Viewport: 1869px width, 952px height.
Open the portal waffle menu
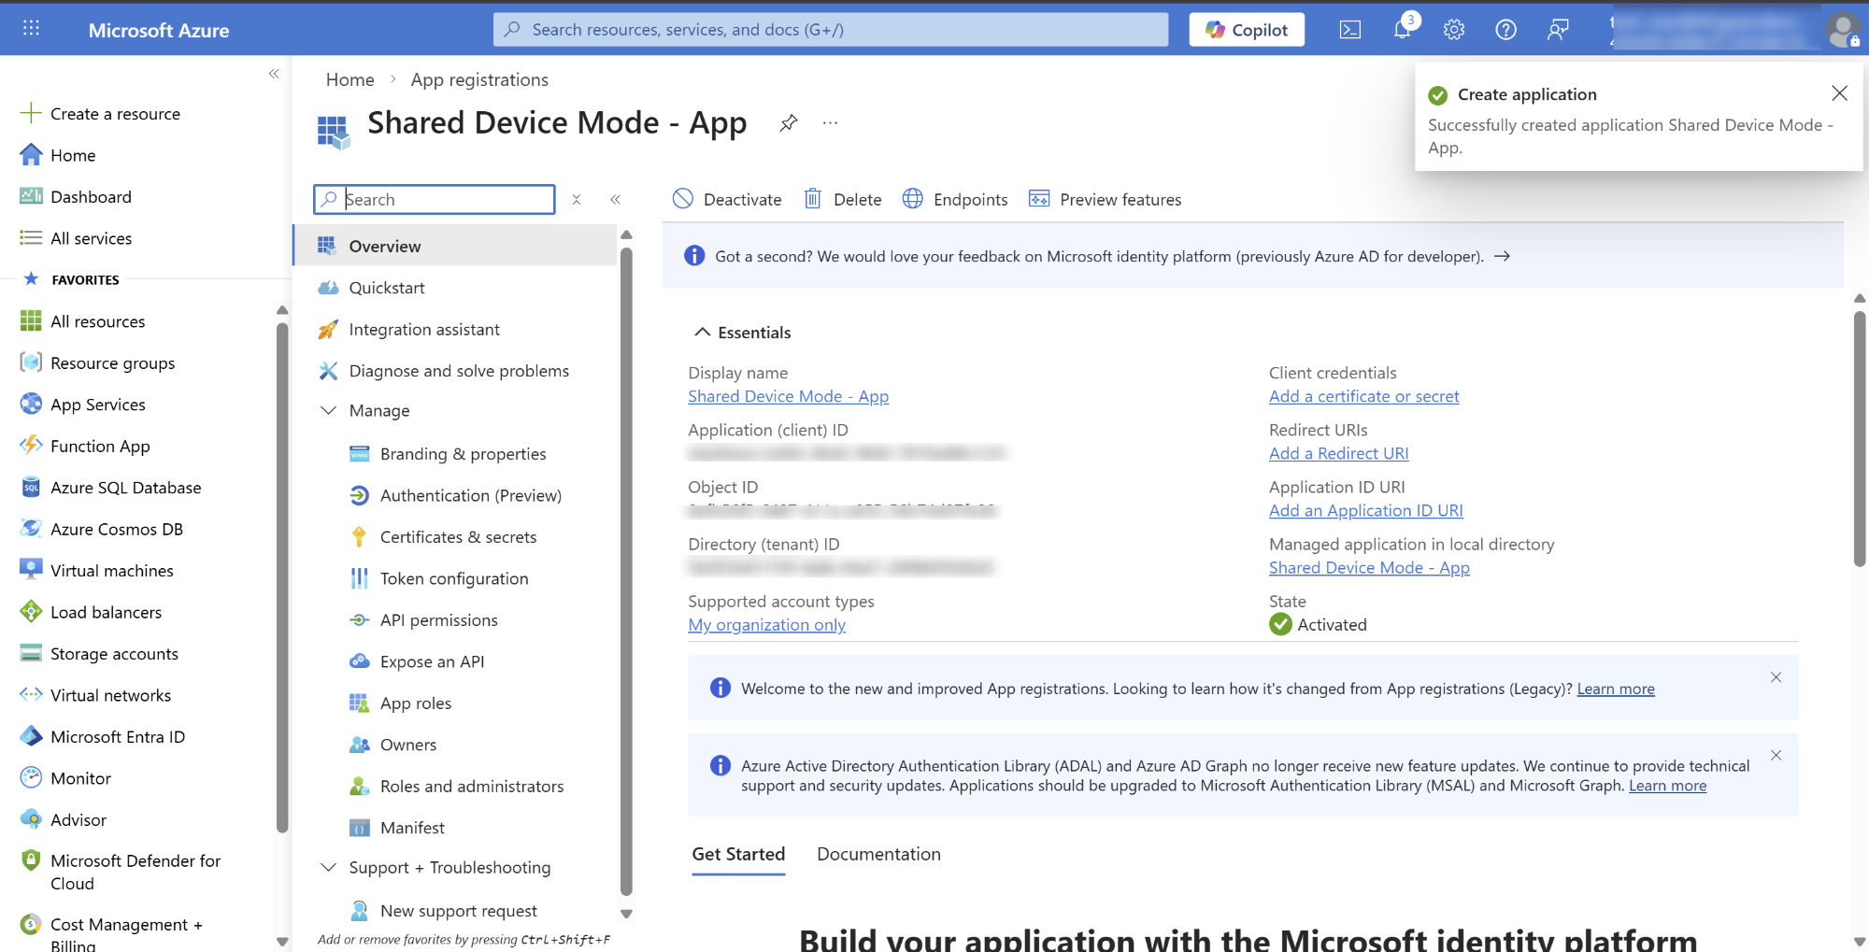(31, 29)
